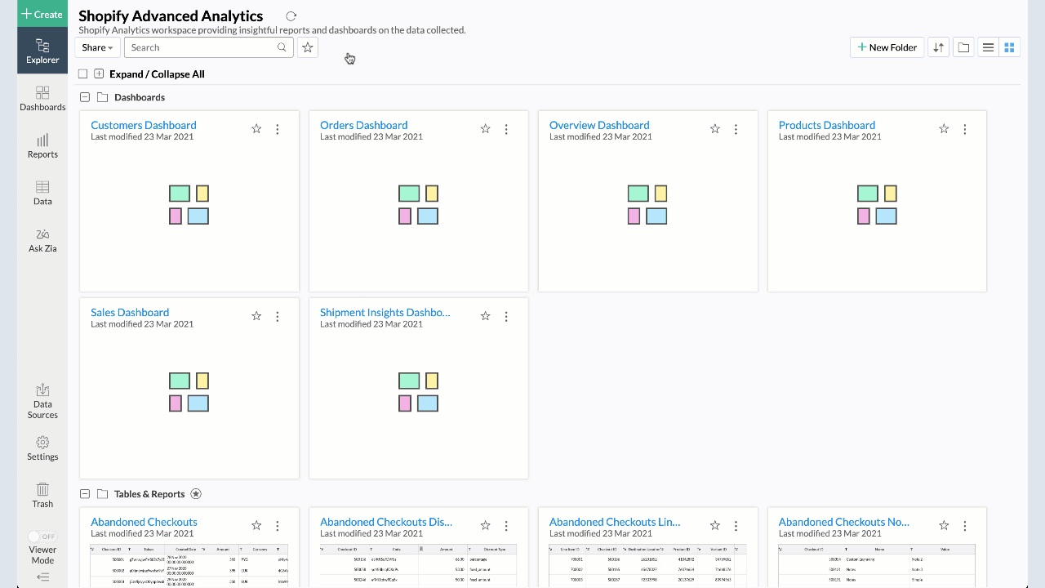Collapse the Dashboards folder

point(85,97)
